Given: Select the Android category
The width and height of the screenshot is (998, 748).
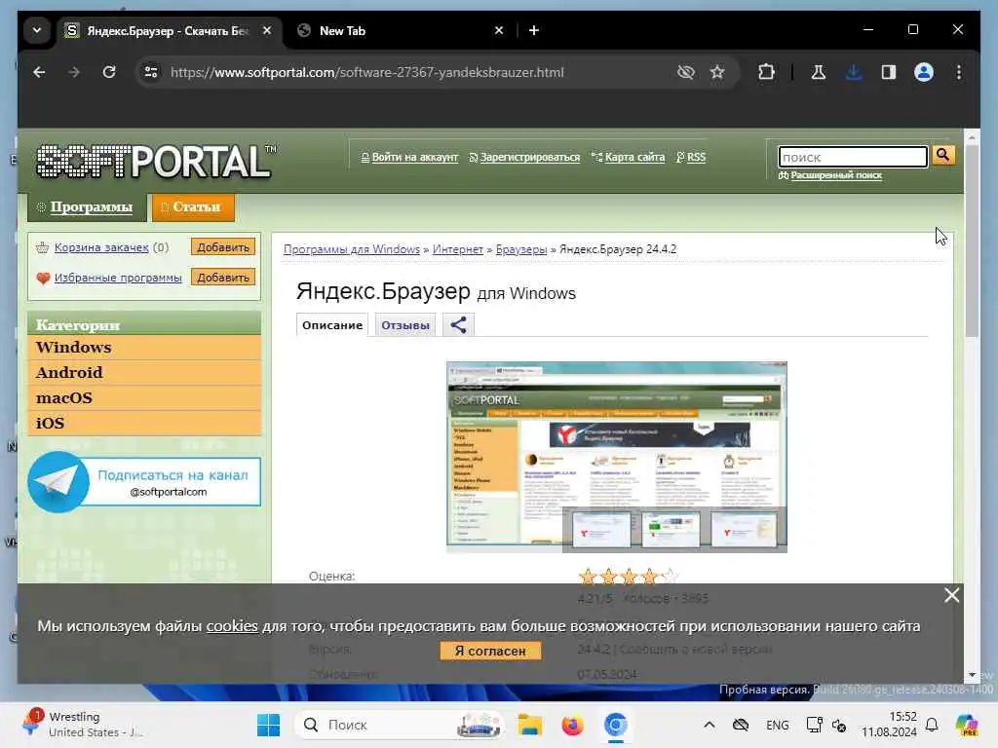Looking at the screenshot, I should [144, 373].
